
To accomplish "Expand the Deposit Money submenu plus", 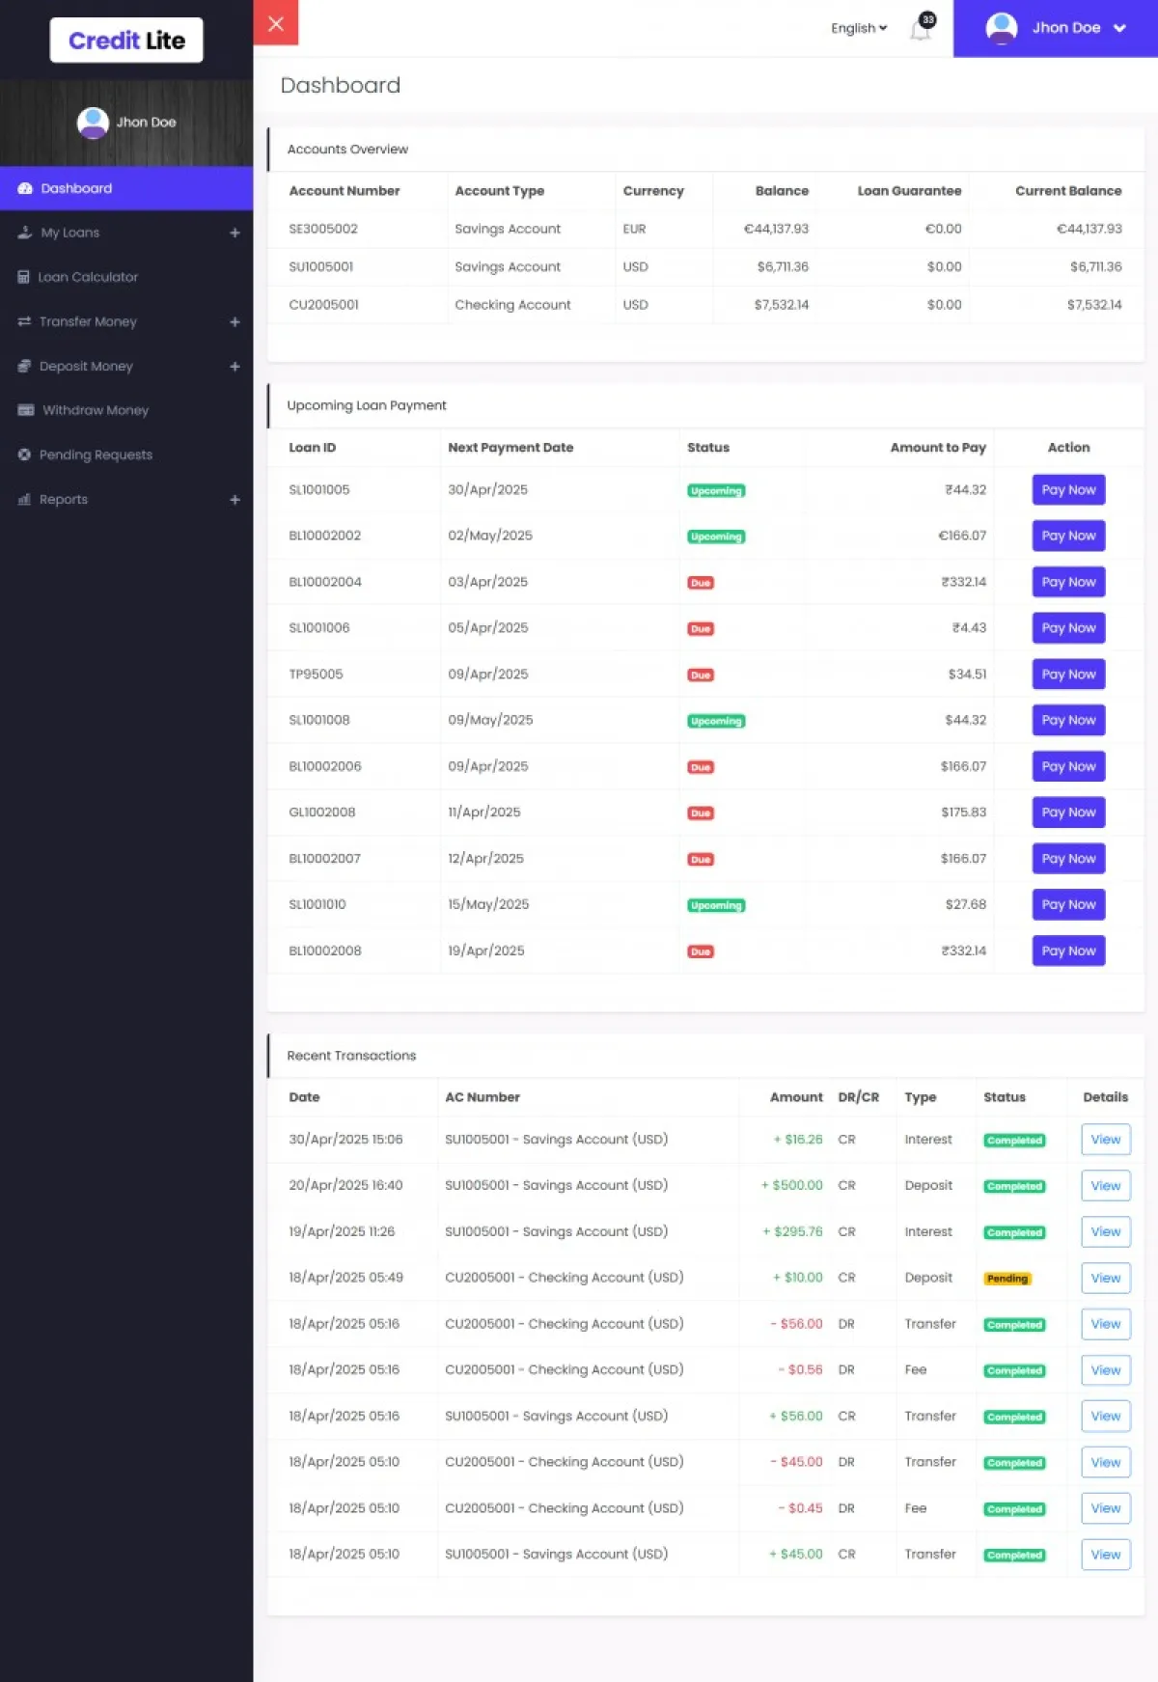I will pos(234,367).
